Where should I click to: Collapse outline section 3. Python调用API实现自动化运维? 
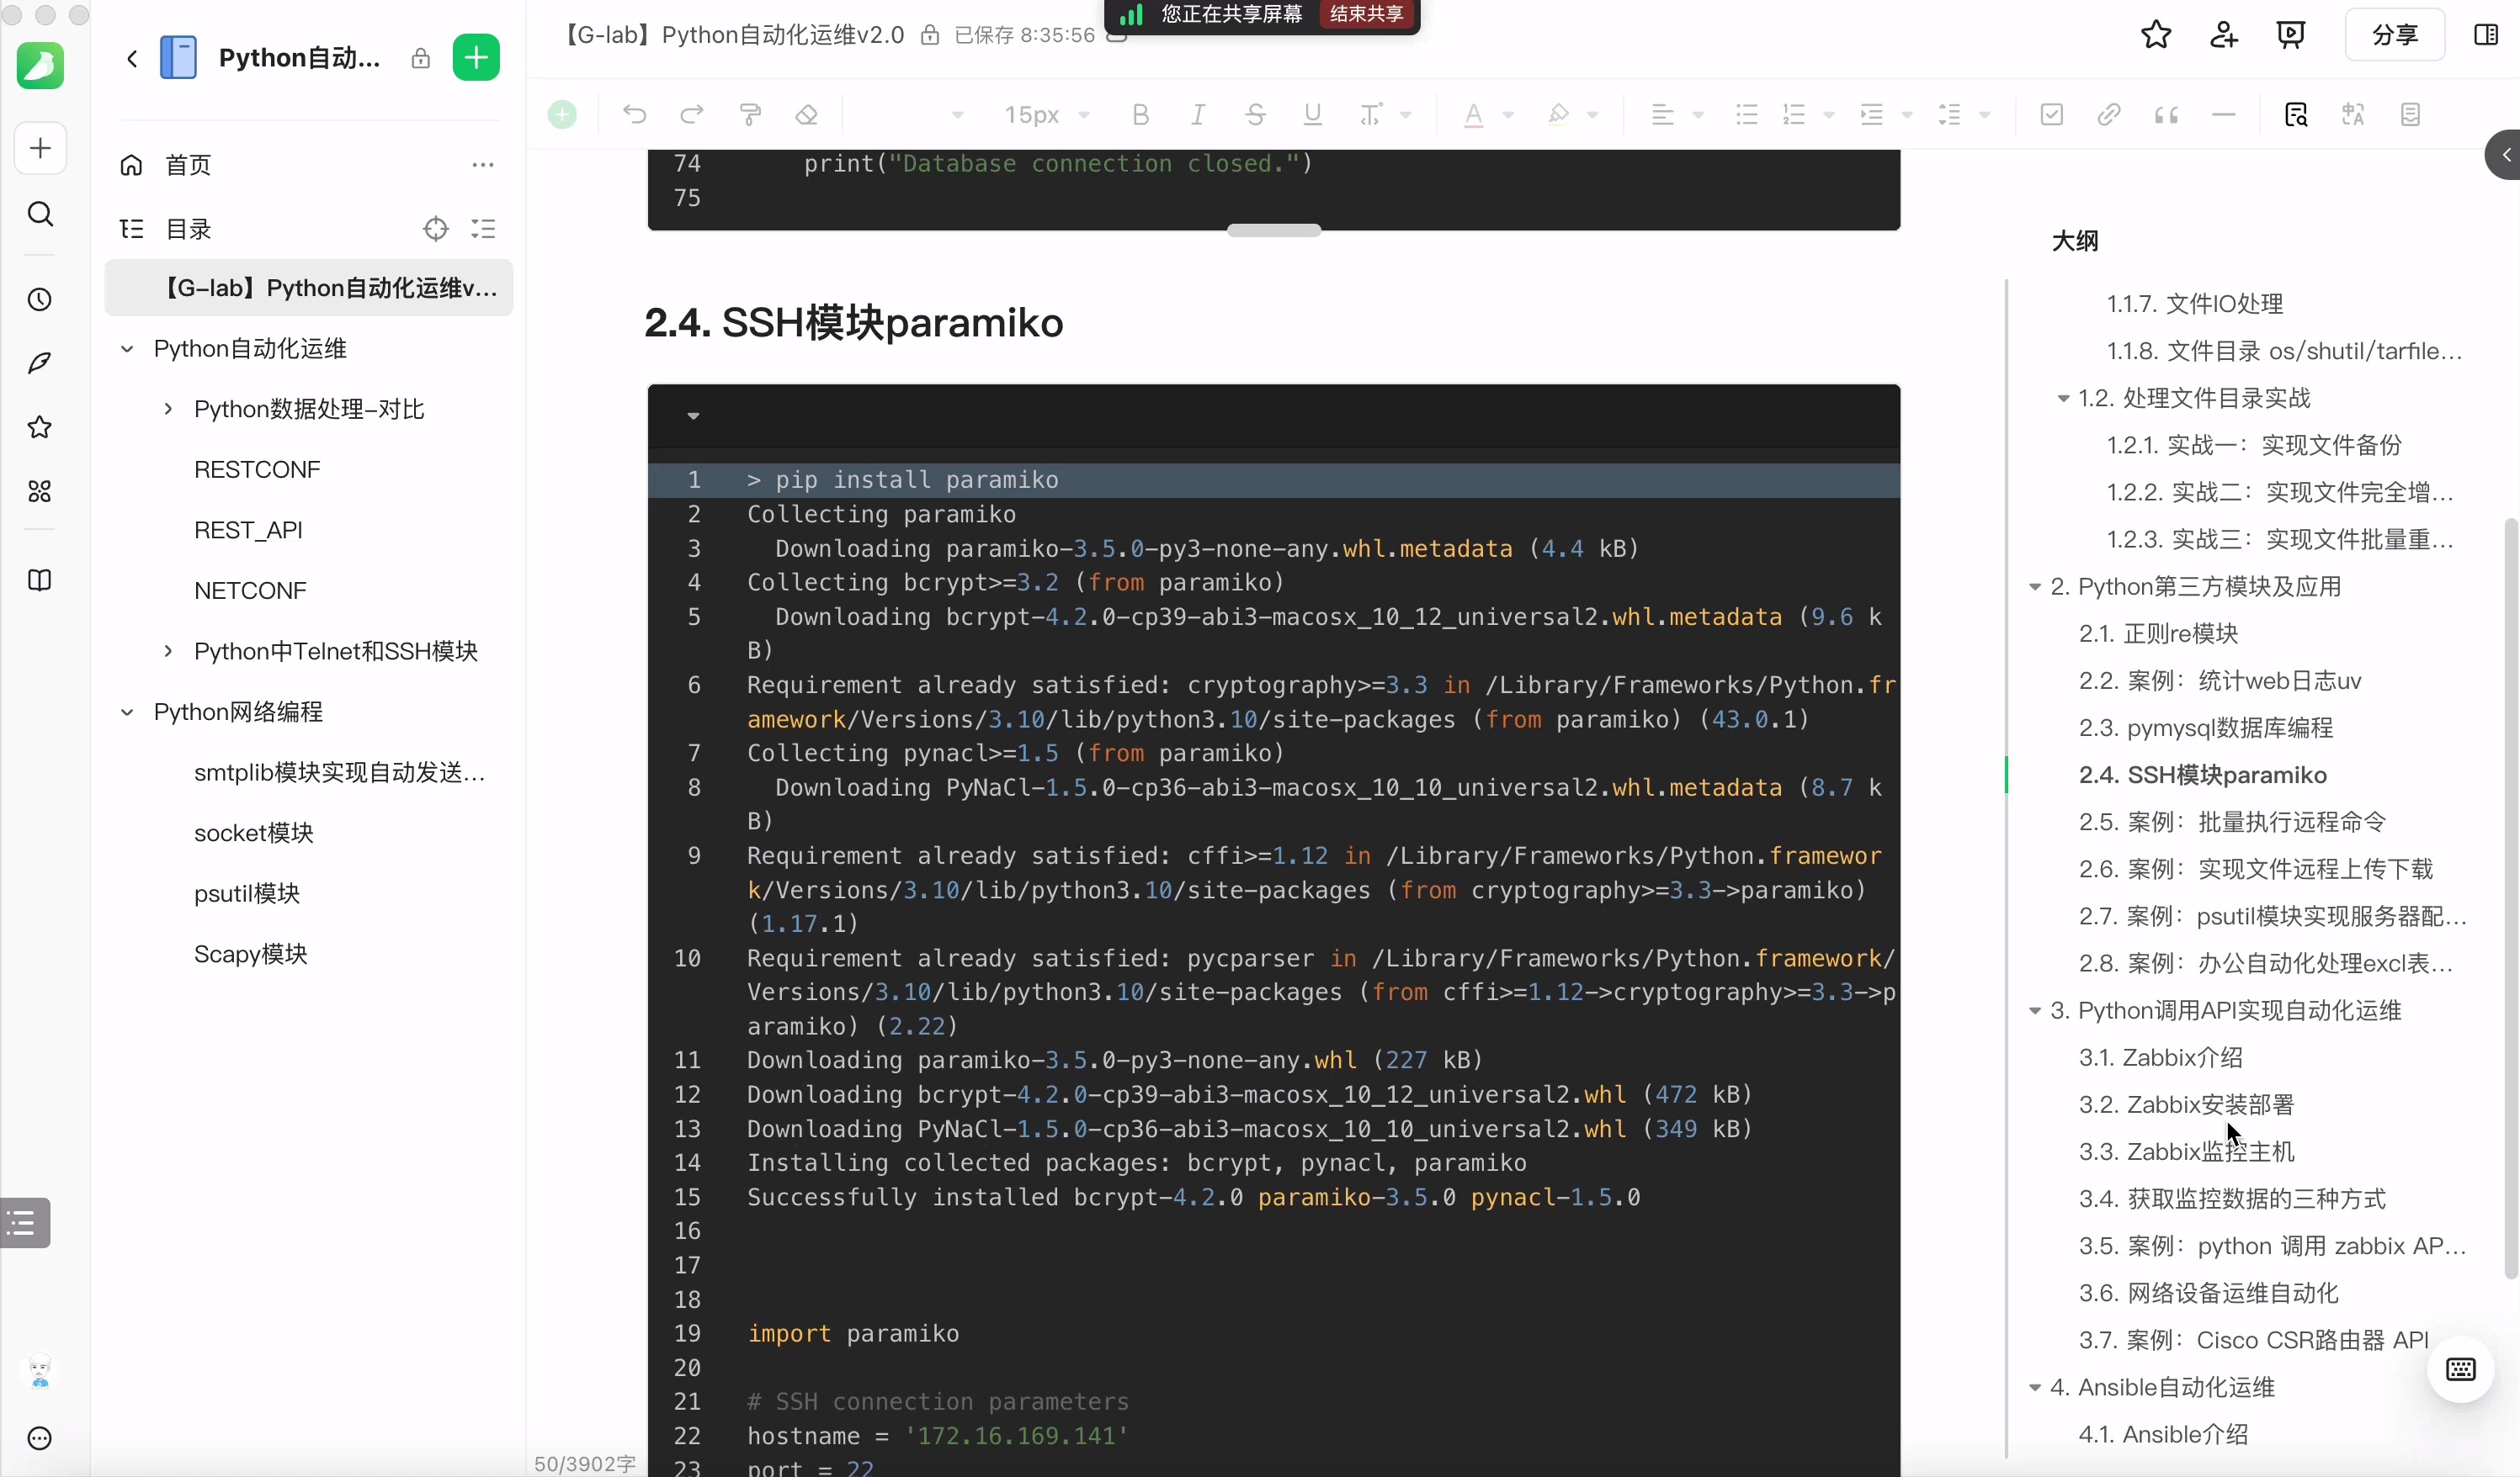pyautogui.click(x=2034, y=1011)
